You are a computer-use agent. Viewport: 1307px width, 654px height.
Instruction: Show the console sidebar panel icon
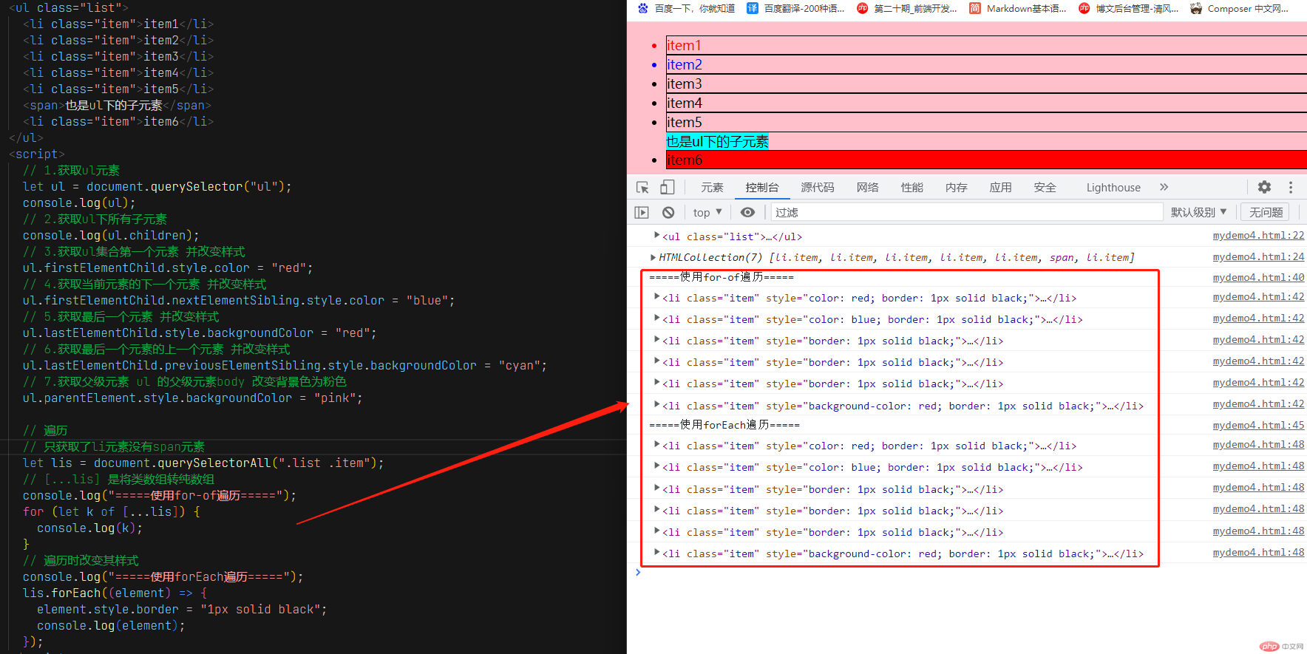point(642,213)
